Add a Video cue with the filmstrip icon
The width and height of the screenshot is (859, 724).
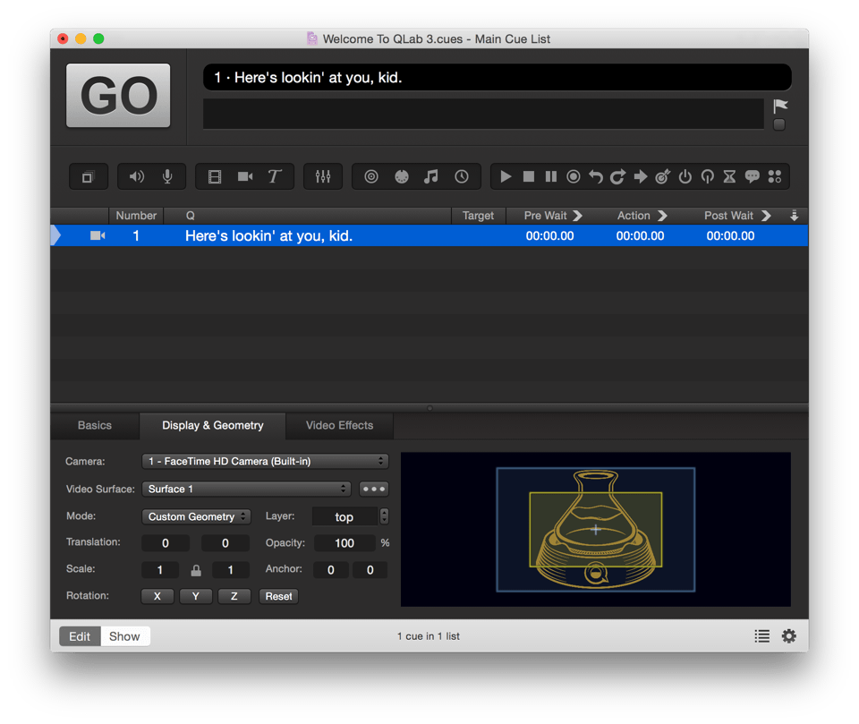pyautogui.click(x=215, y=177)
